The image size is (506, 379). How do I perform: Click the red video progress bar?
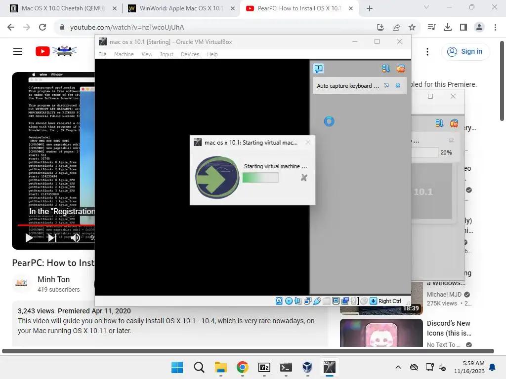(x=56, y=225)
